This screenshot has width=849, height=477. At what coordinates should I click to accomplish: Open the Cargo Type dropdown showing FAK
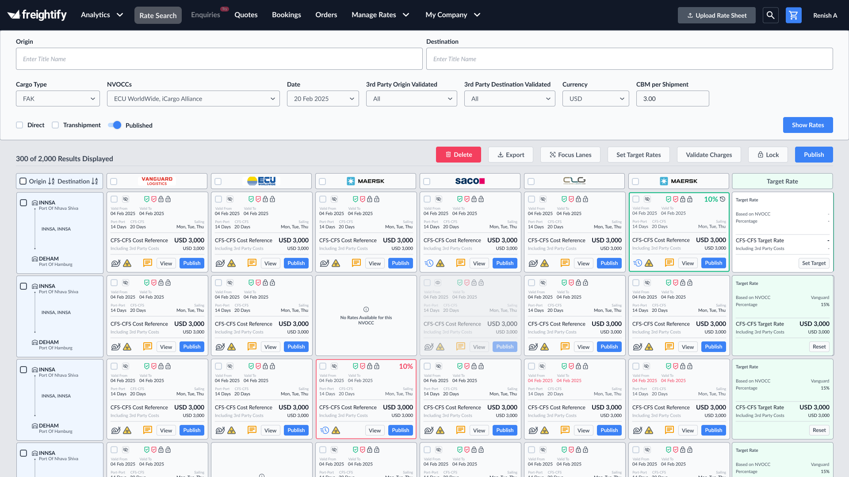[x=57, y=98]
